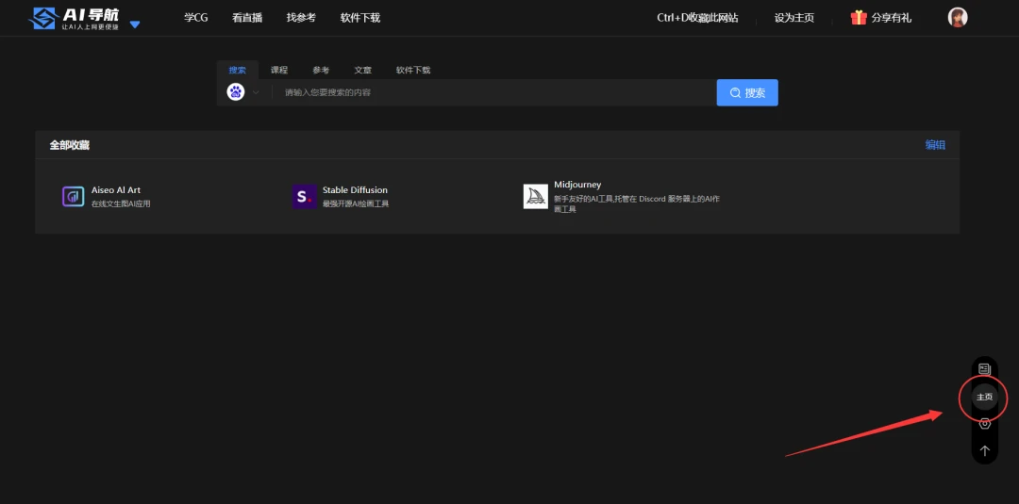Click the Aiseo AI Art icon
This screenshot has height=504, width=1019.
pyautogui.click(x=74, y=197)
